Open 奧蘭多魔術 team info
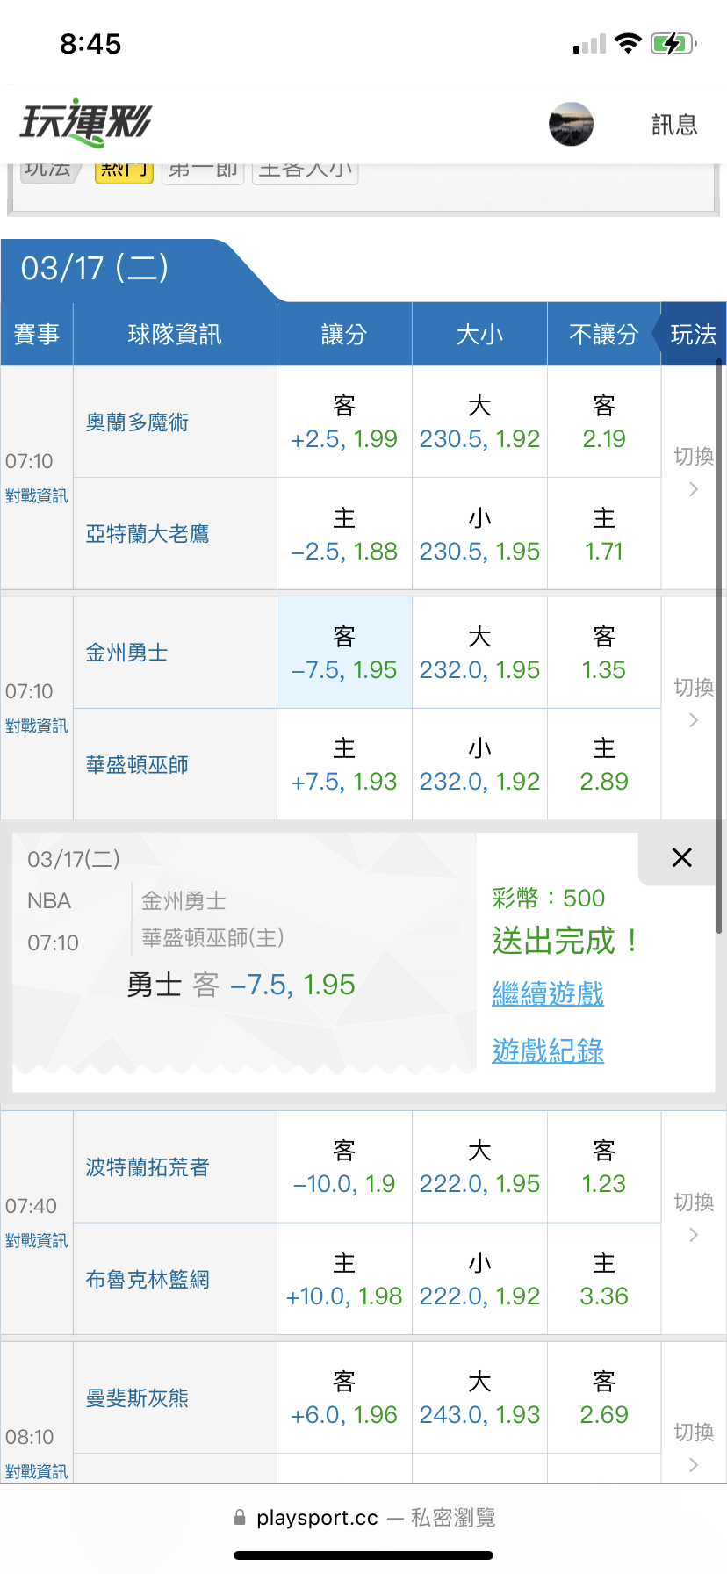This screenshot has height=1574, width=727. click(137, 422)
